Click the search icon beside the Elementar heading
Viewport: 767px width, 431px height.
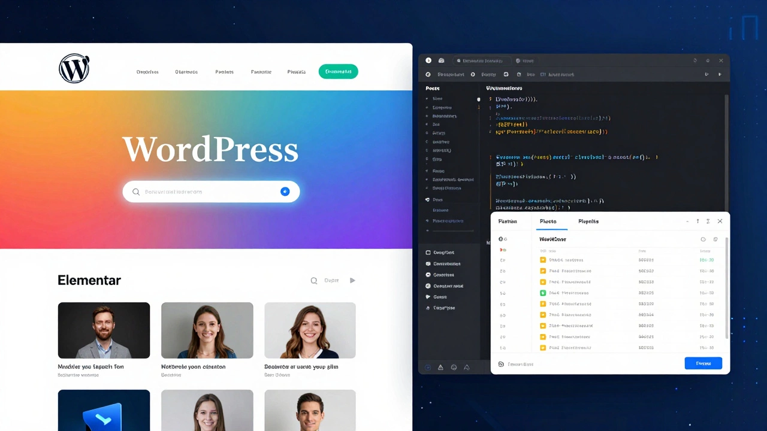click(313, 280)
